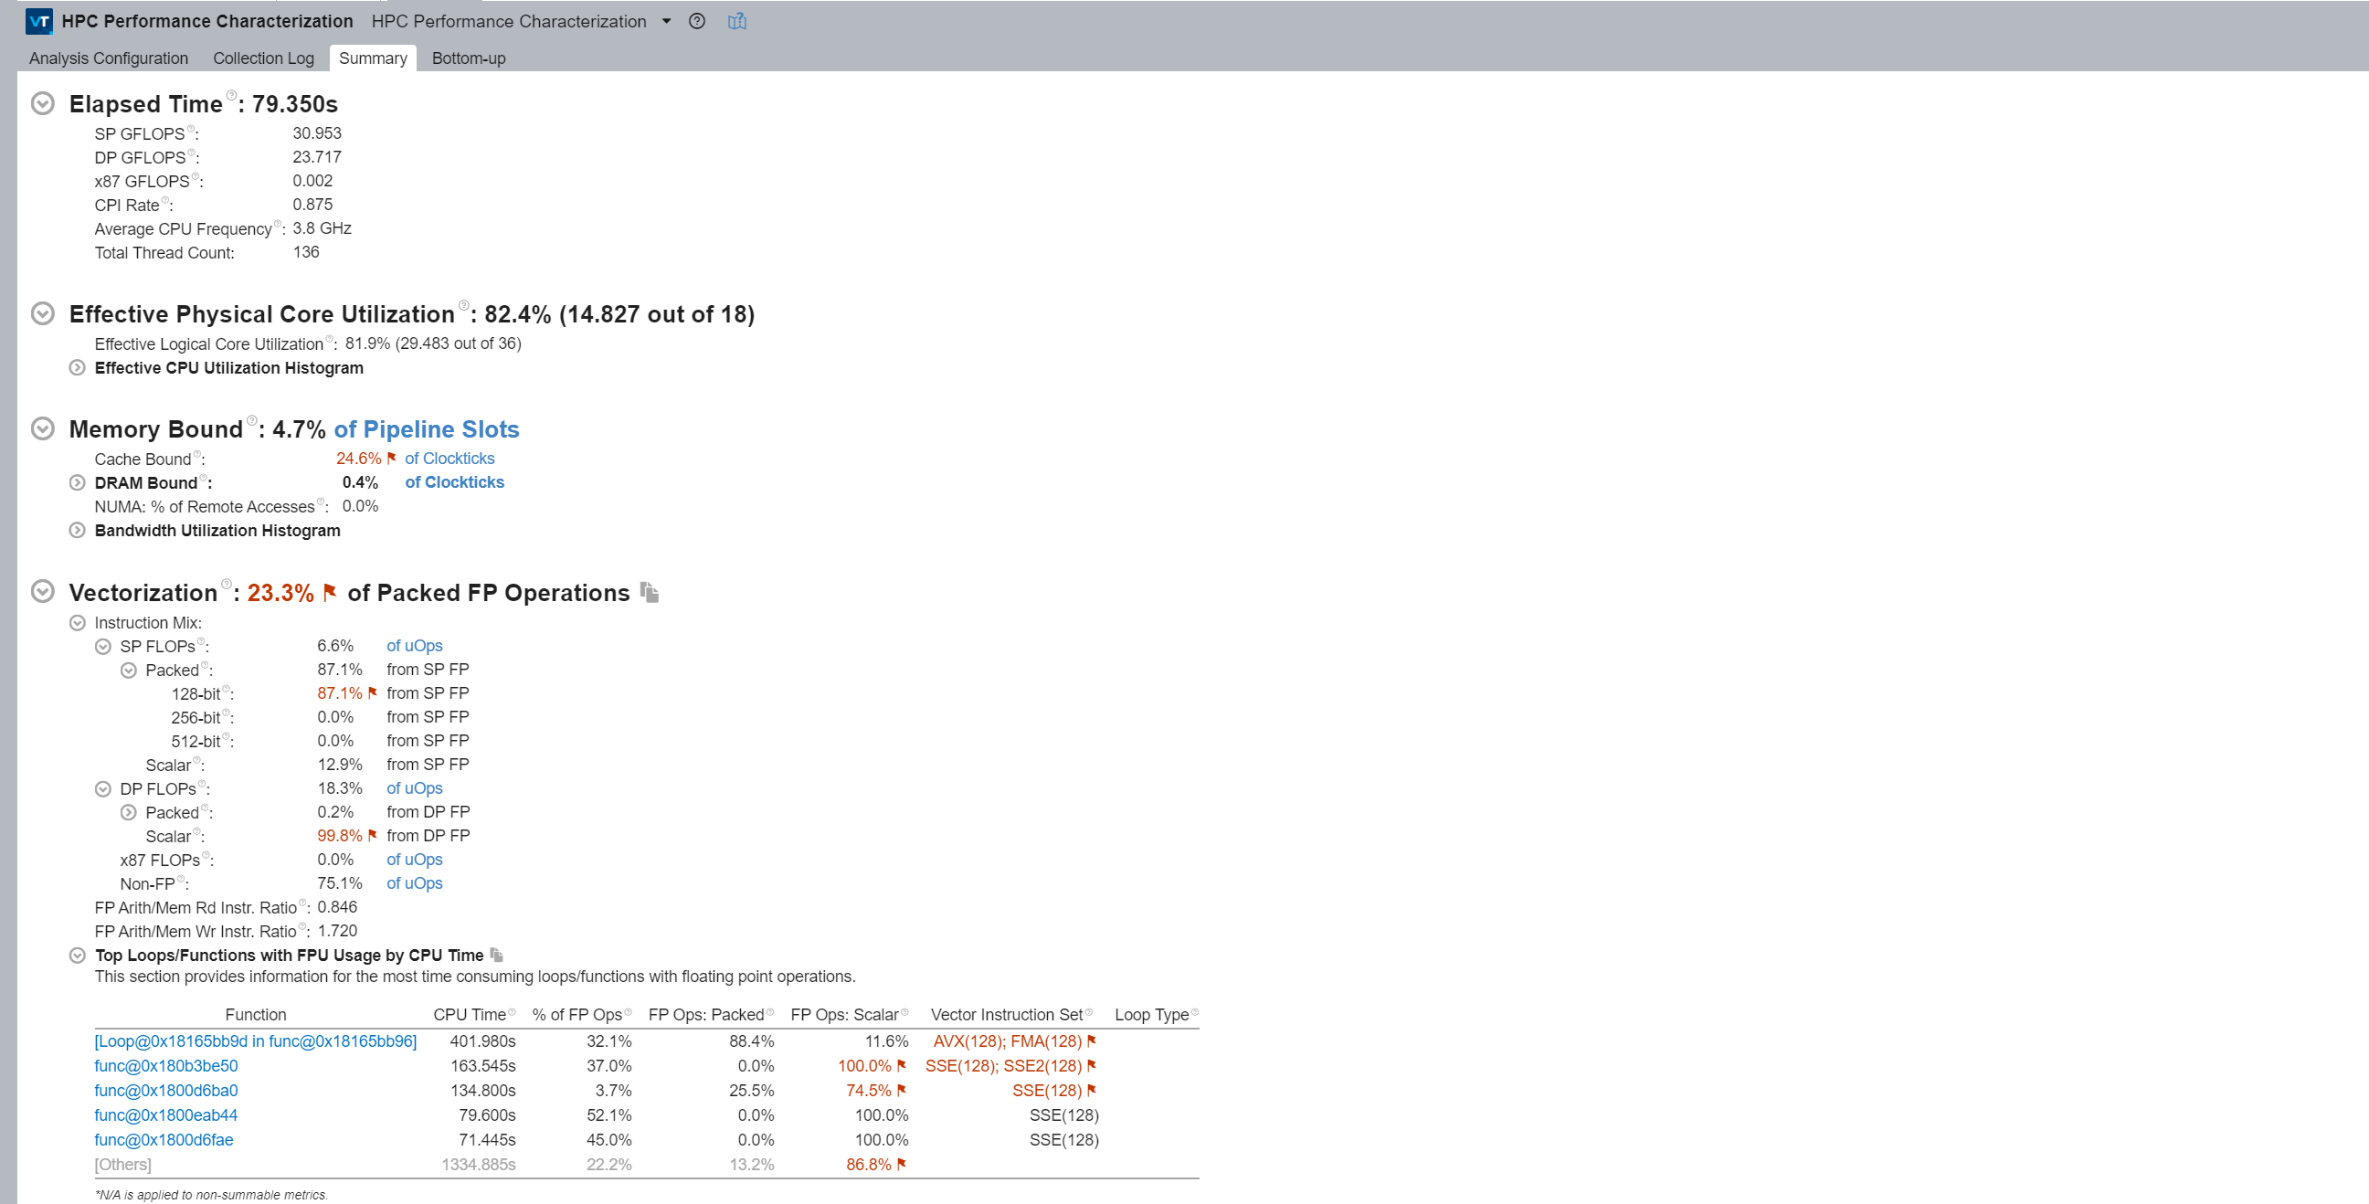Expand the DRAM Bound metric
This screenshot has width=2369, height=1204.
pos(78,483)
